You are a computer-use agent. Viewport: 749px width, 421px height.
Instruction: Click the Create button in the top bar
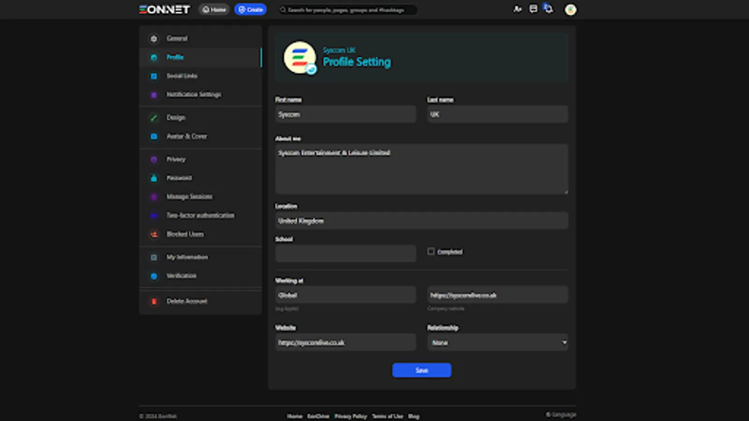pos(250,9)
